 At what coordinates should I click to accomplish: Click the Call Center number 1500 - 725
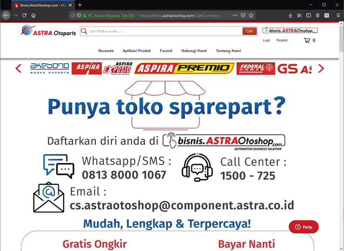pos(248,176)
